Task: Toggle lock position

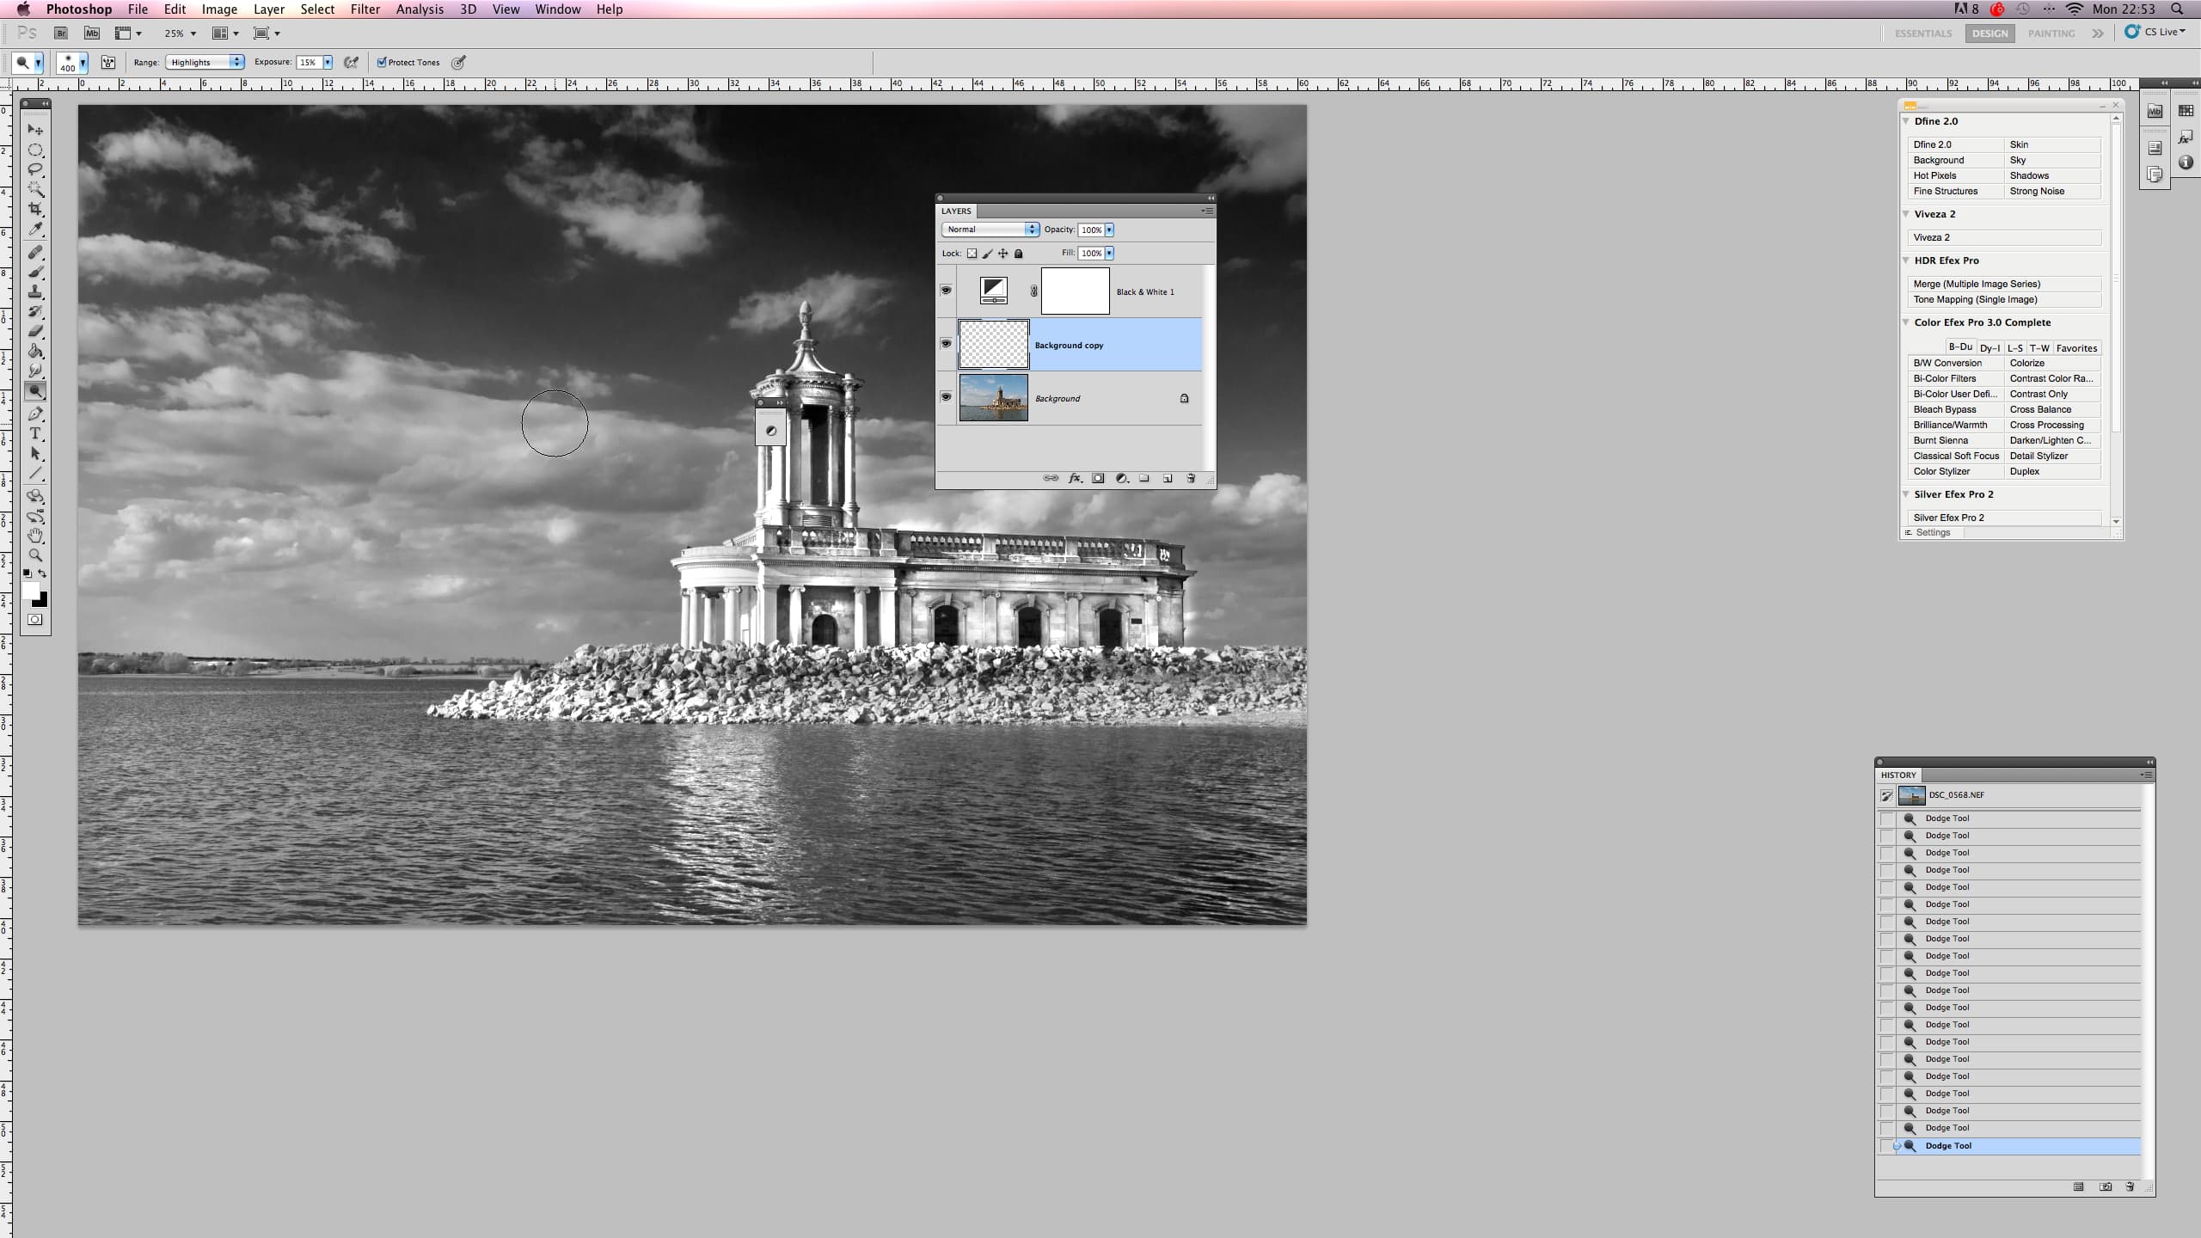Action: (x=1002, y=253)
